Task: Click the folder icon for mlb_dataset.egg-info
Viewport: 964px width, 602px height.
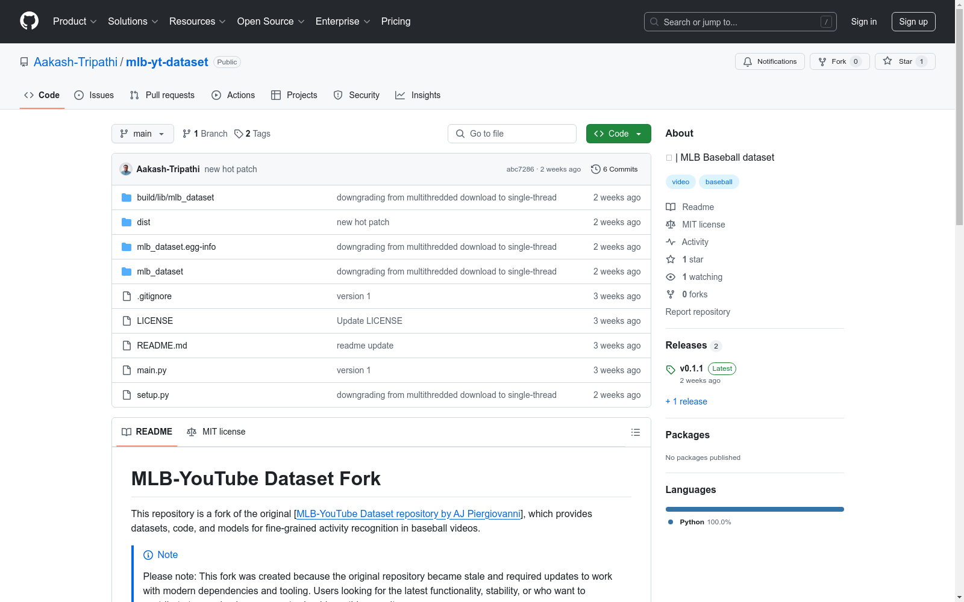Action: [x=127, y=247]
